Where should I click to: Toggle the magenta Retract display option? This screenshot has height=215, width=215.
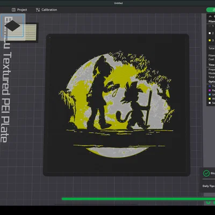coord(210,90)
